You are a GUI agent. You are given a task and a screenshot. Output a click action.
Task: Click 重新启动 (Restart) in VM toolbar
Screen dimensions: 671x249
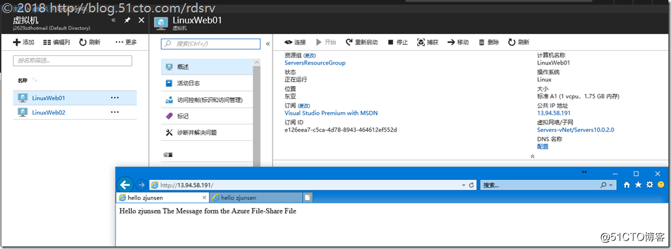tap(362, 42)
